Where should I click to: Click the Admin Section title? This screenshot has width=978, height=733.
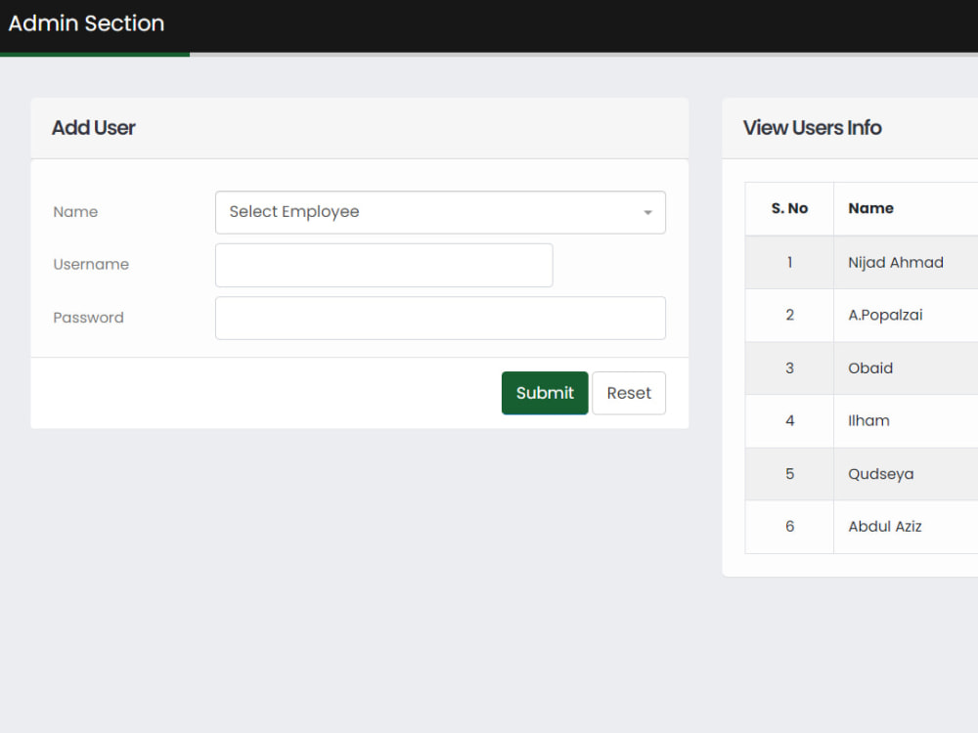pyautogui.click(x=86, y=23)
